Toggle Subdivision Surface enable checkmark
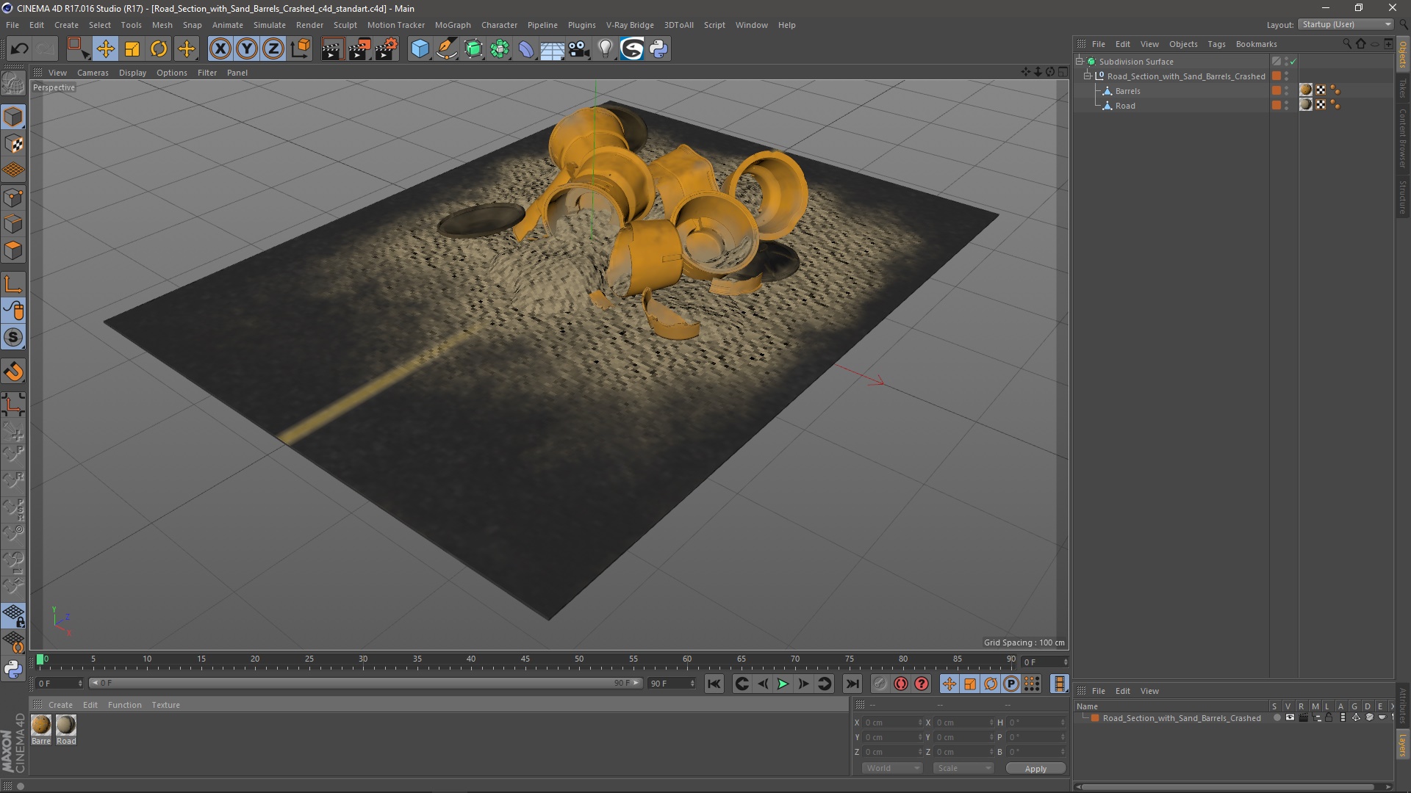 (x=1293, y=62)
